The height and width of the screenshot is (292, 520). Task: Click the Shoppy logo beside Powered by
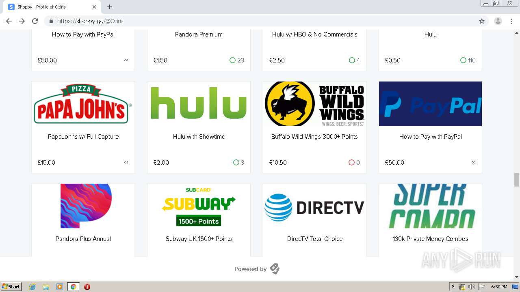(275, 269)
